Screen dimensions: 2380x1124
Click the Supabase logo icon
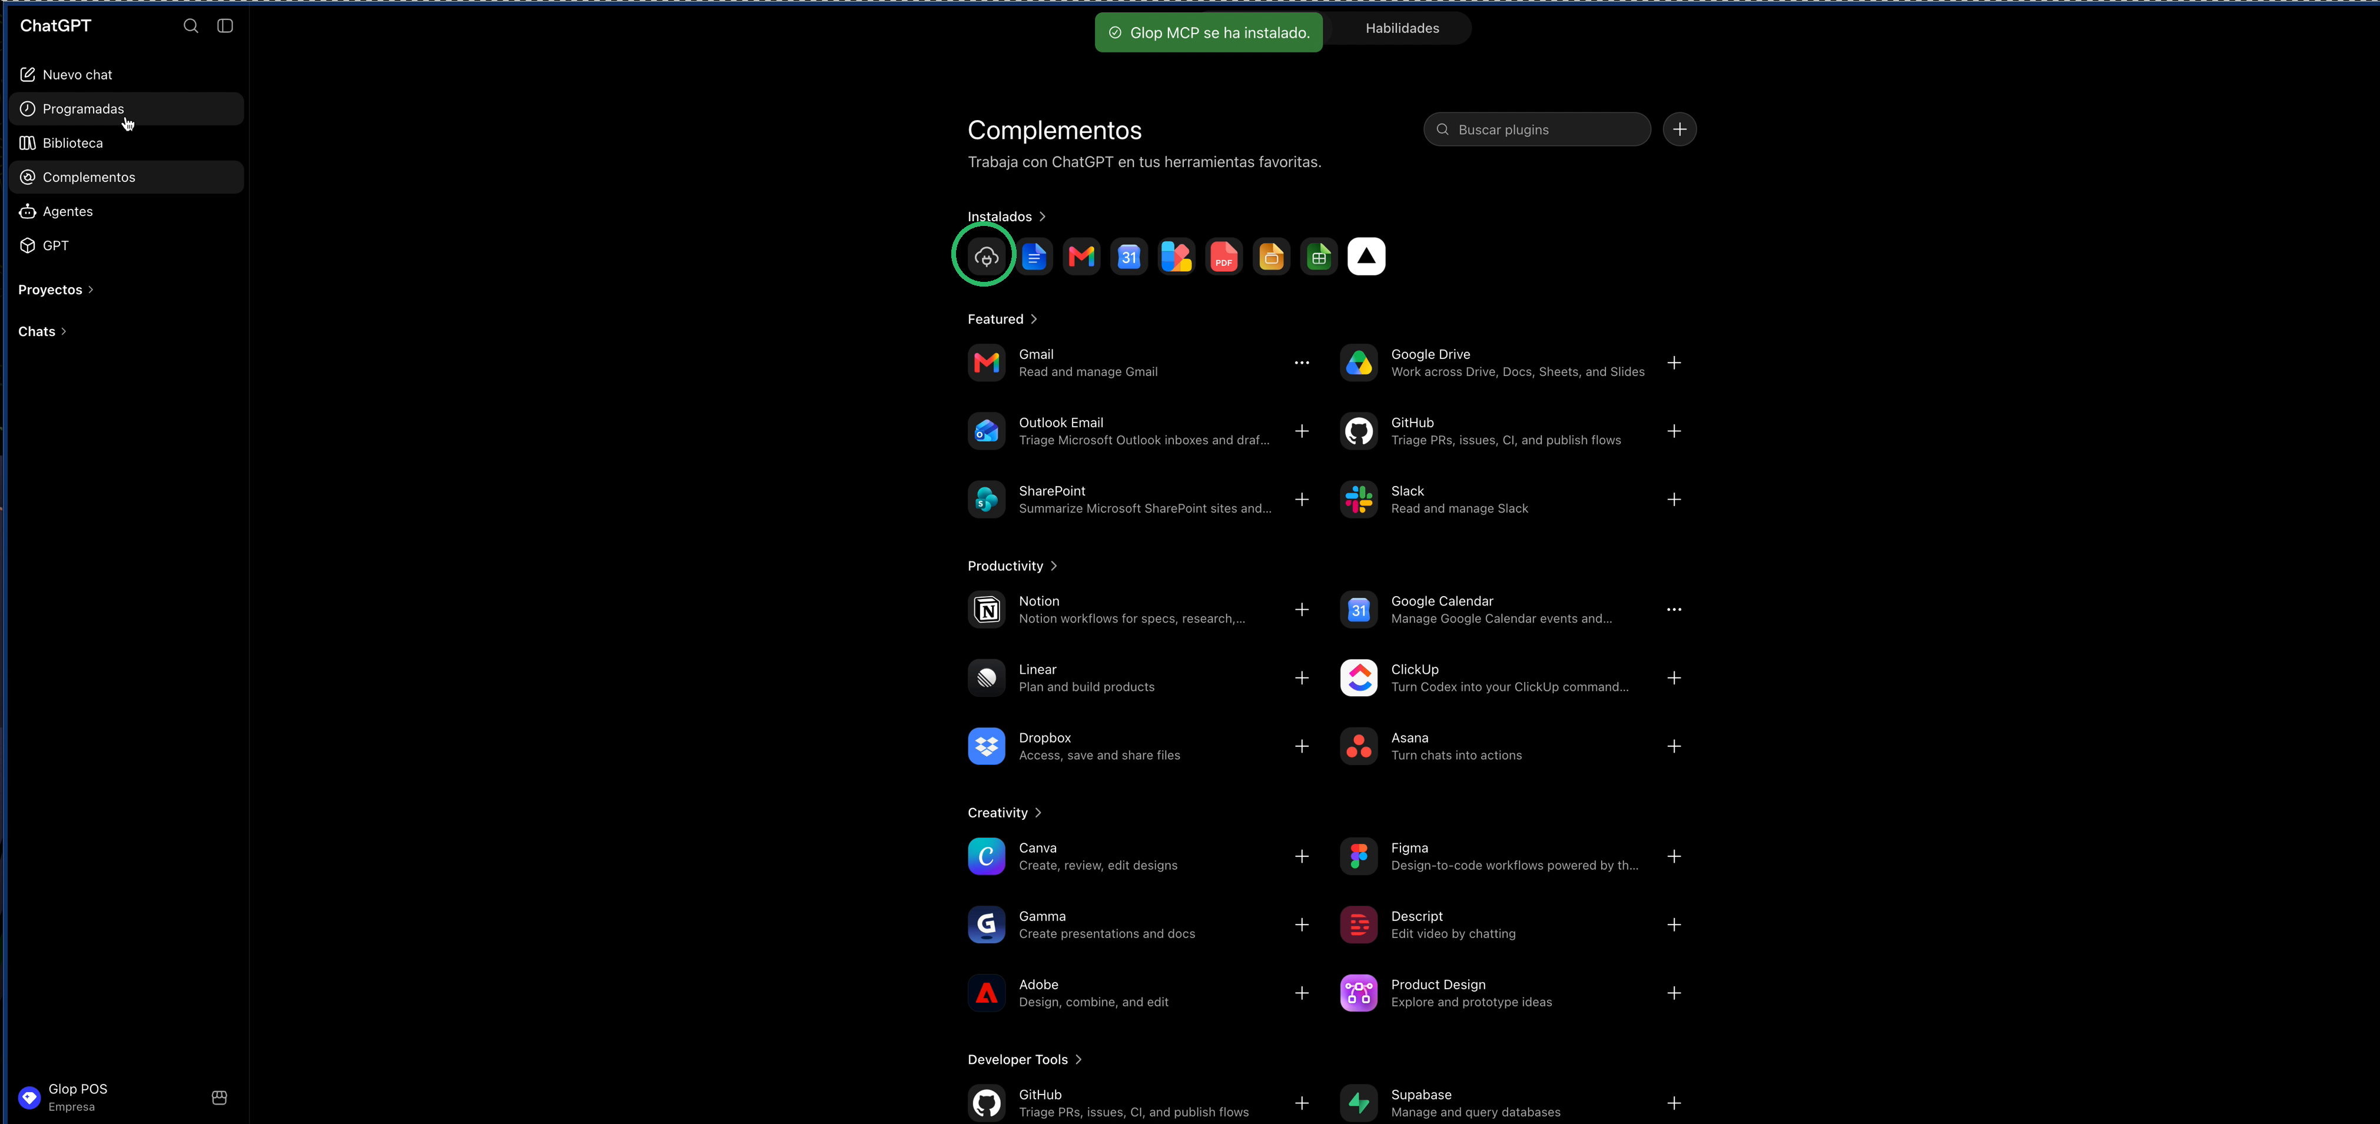tap(1358, 1103)
